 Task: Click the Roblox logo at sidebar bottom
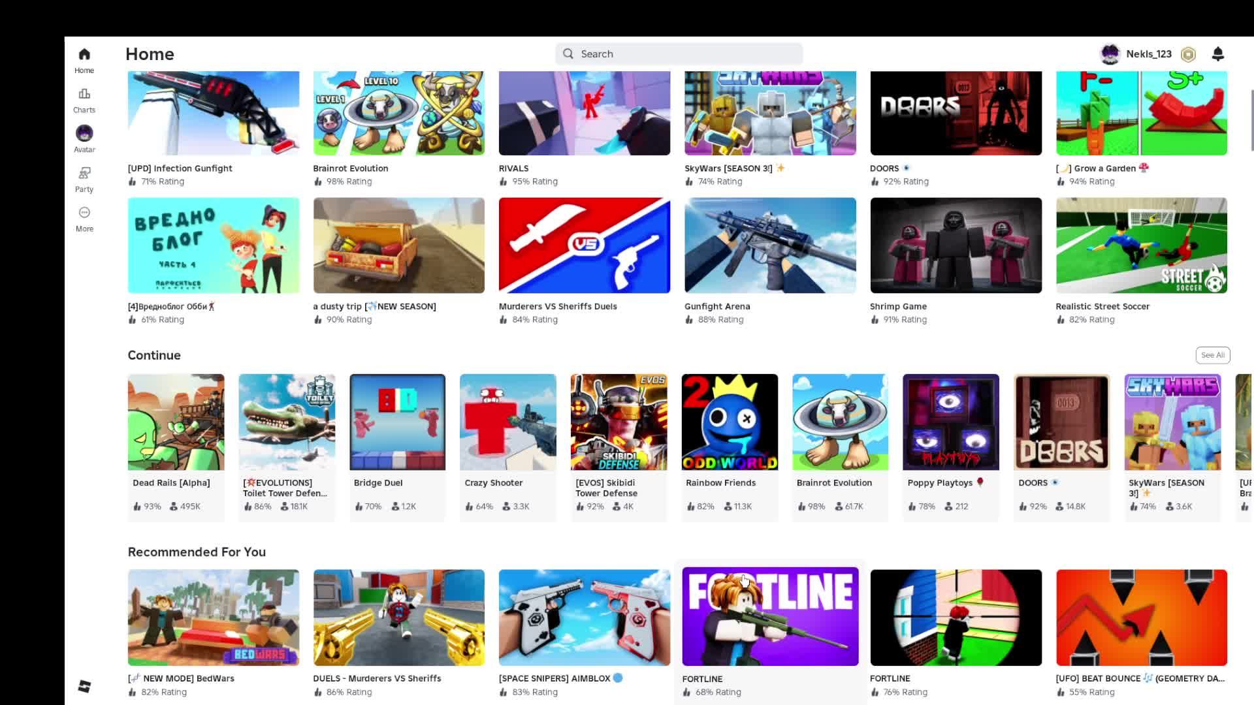click(84, 686)
